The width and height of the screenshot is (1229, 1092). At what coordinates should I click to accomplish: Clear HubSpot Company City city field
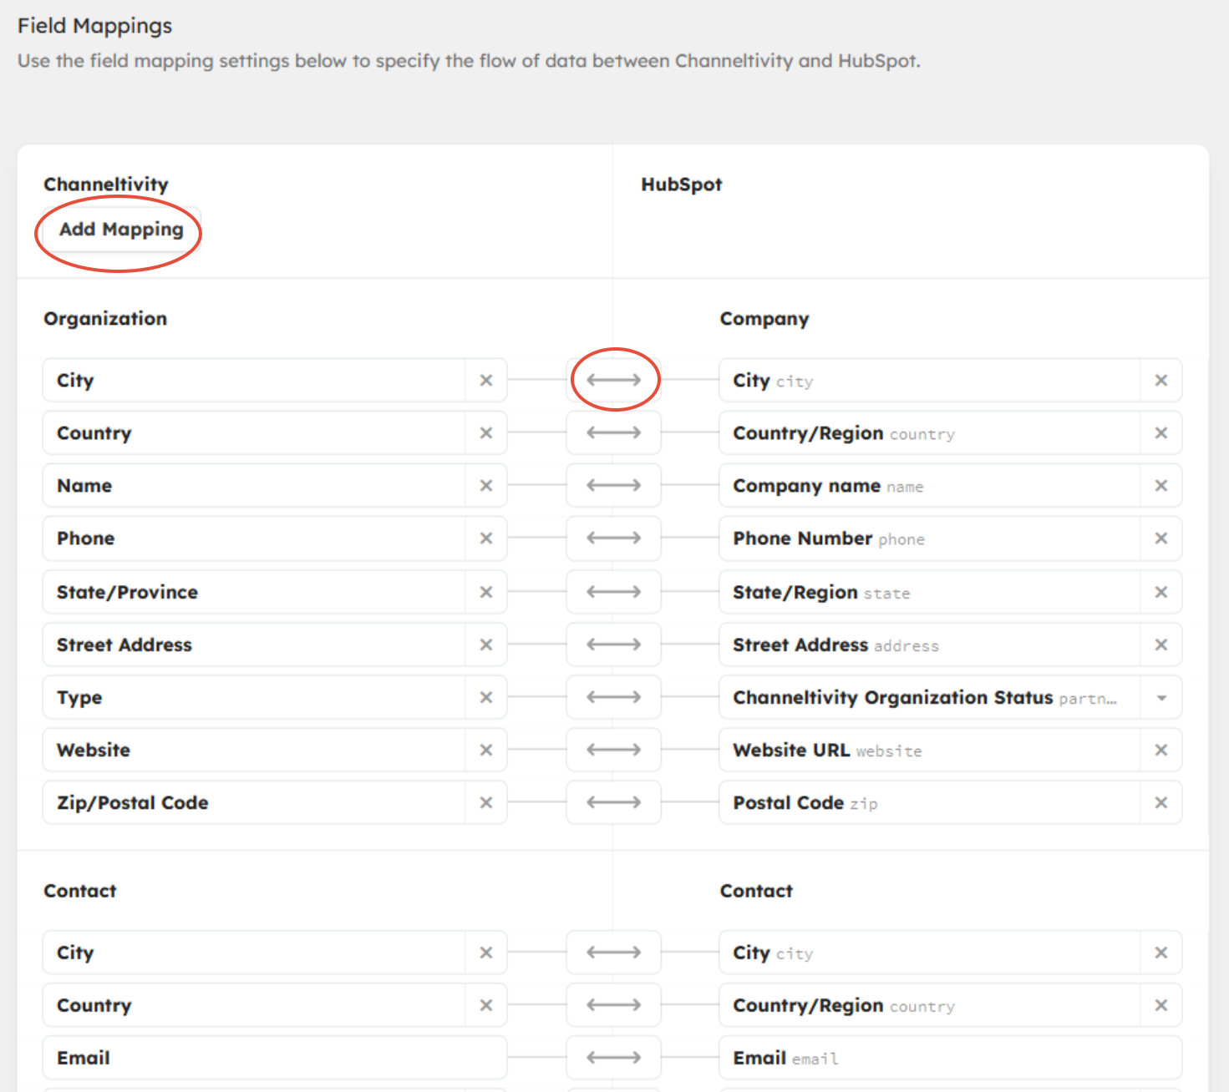(1161, 381)
